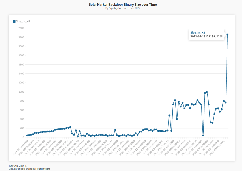Open the Flourish team credits link
This screenshot has height=171, width=242.
click(42, 169)
